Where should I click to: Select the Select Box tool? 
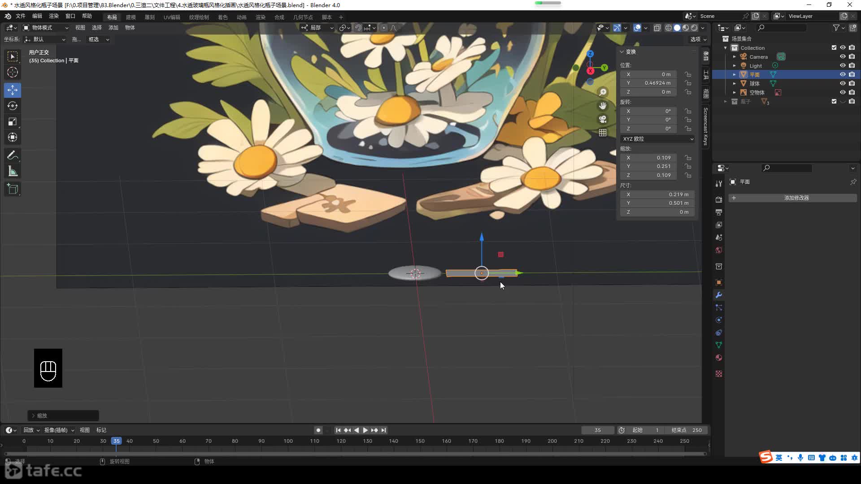13,56
